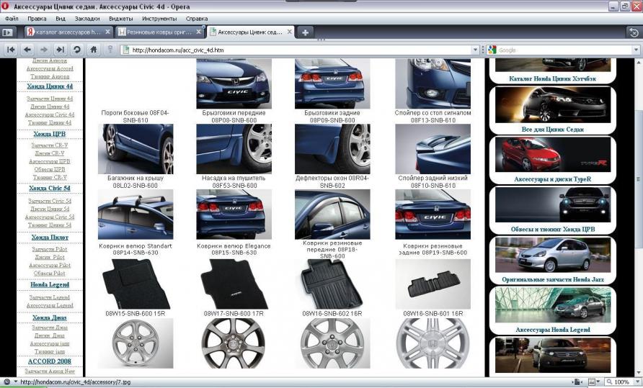643x388 pixels.
Task: Open the Файл menu
Action: coord(12,19)
